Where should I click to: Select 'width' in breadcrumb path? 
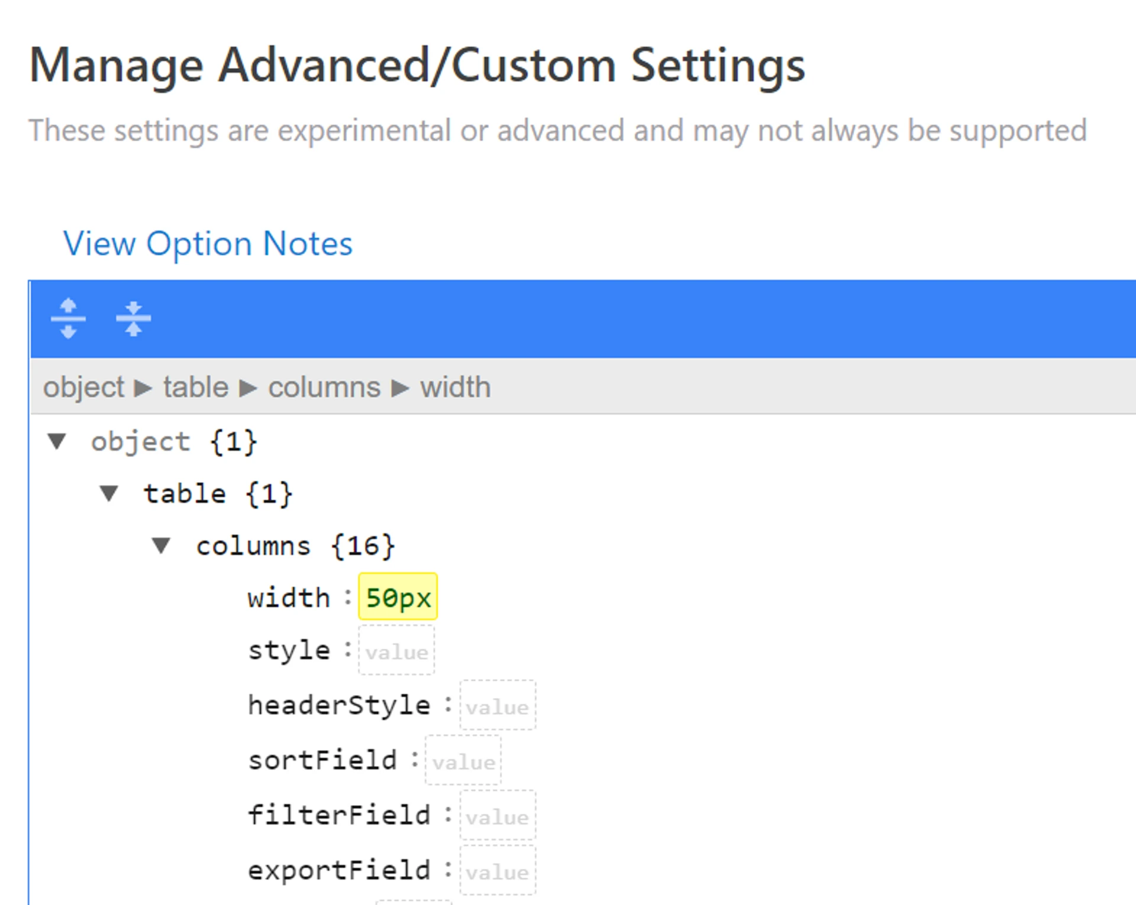tap(456, 388)
